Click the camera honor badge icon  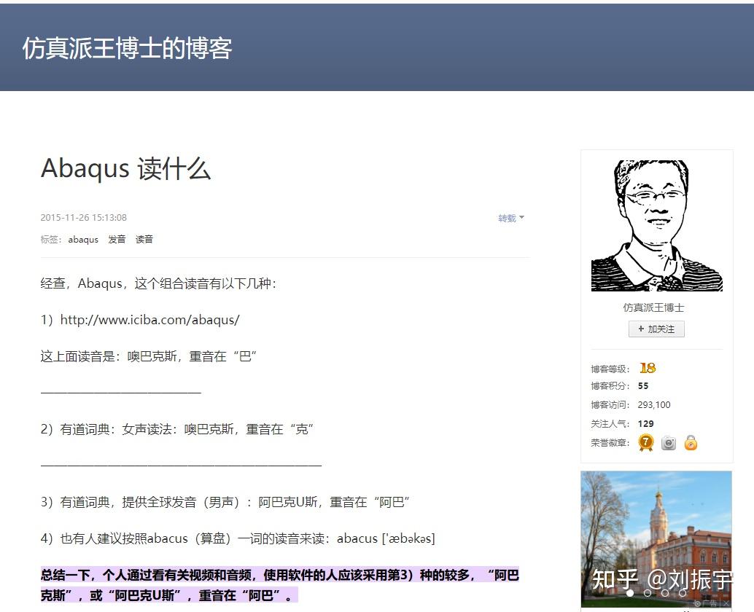667,442
